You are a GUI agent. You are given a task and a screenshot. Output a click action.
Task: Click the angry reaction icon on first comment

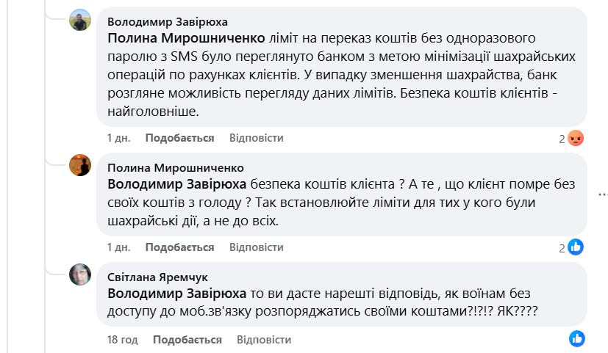tap(576, 139)
